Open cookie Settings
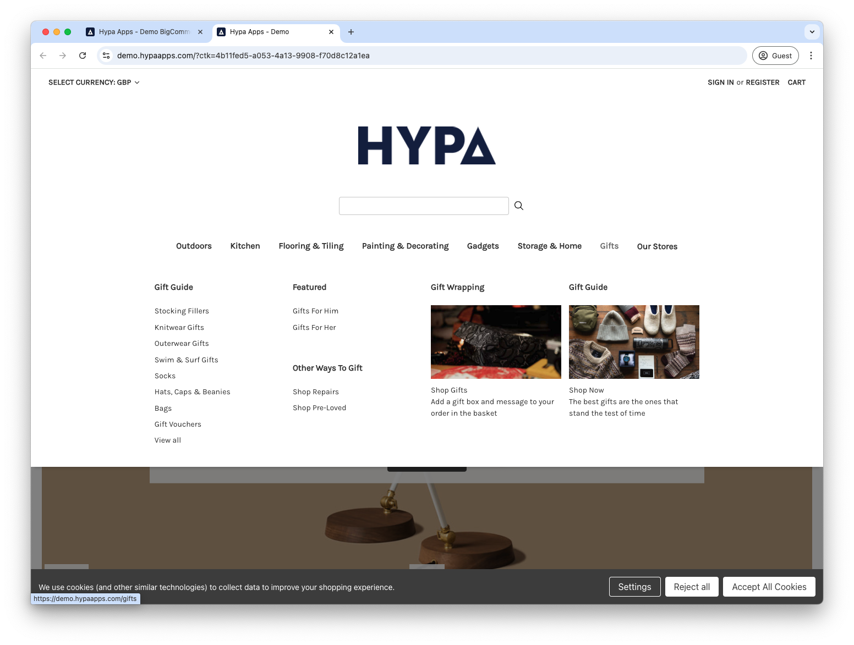 pos(634,587)
